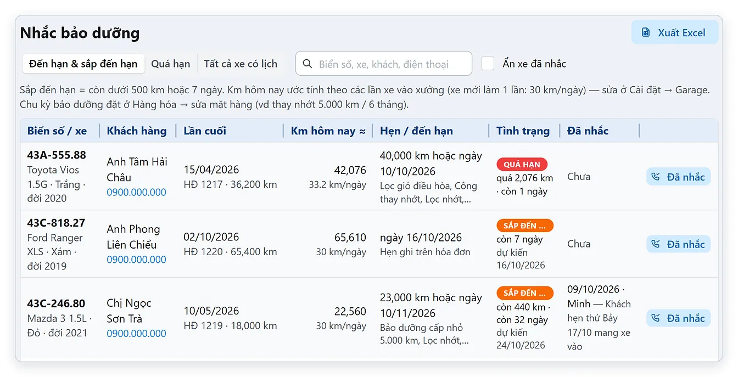Click the Hẹn / đến hạn column header
This screenshot has width=738, height=377.
[x=416, y=131]
